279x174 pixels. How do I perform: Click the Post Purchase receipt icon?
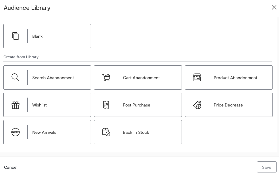tap(106, 105)
